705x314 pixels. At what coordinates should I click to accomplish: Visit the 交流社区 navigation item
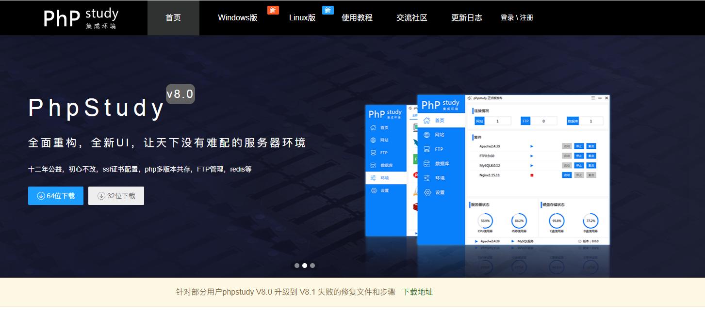(x=412, y=18)
